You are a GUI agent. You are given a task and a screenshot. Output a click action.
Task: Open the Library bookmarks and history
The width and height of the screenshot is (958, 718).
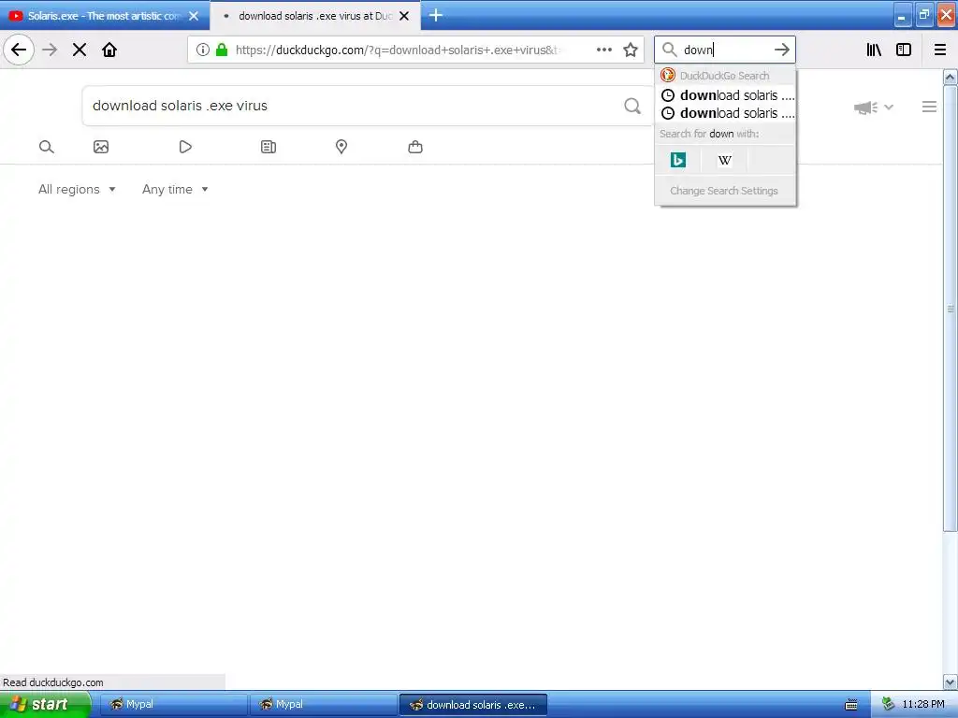875,50
